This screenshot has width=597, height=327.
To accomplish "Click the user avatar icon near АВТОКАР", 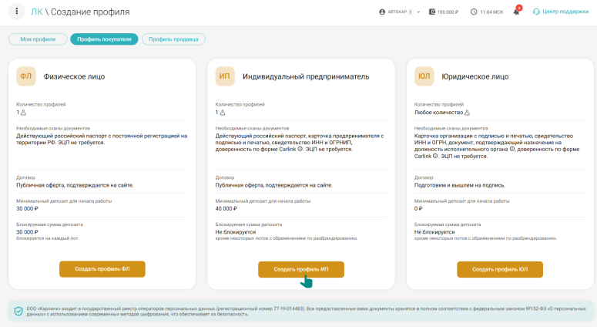I will coord(382,12).
